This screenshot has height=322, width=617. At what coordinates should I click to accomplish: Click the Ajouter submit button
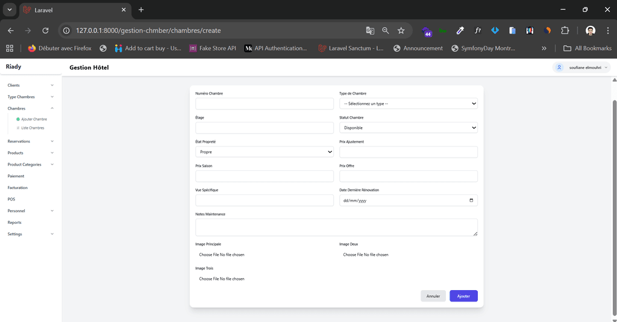[x=463, y=296]
